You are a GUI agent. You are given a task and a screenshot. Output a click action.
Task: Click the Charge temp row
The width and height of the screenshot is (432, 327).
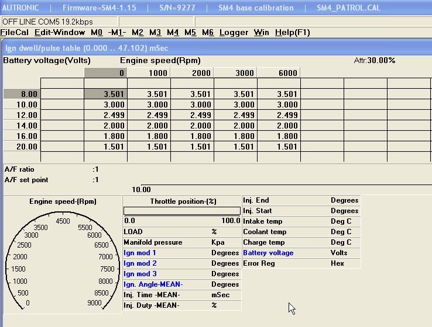pos(301,242)
